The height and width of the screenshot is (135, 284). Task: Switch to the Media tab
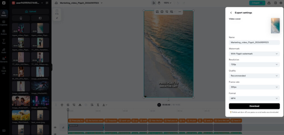coord(4,14)
